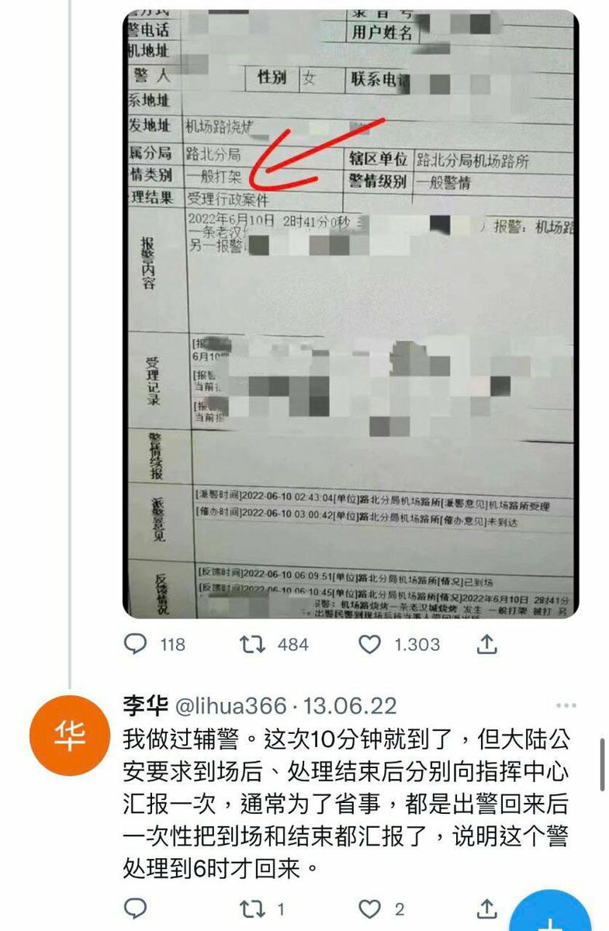
Task: Click the scrollbar thumb on the right edge
Action: [604, 765]
